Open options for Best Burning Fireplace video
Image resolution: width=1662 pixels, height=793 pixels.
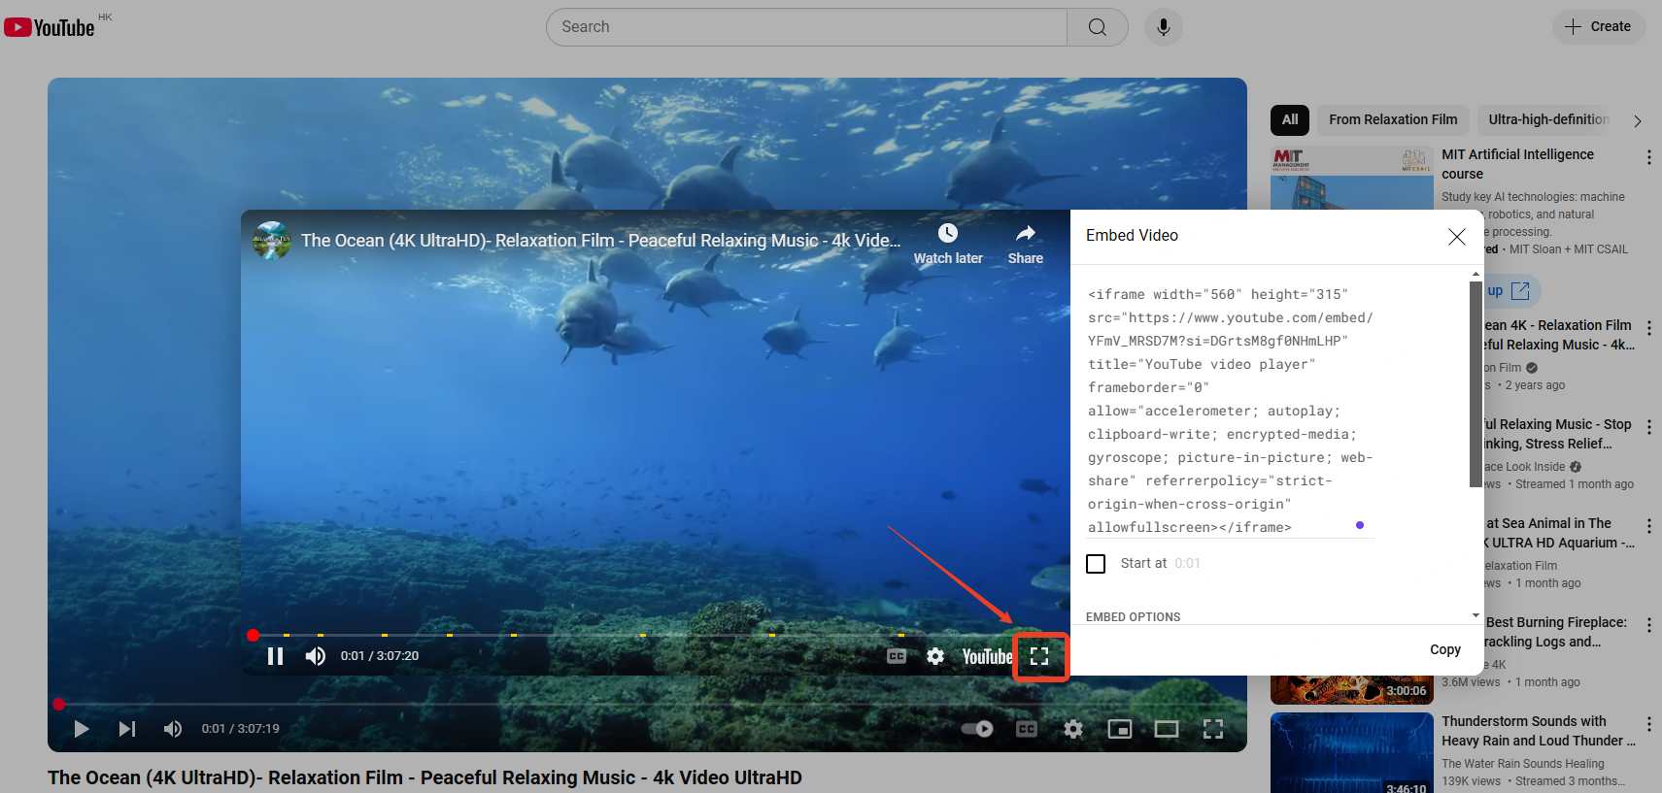(x=1648, y=625)
